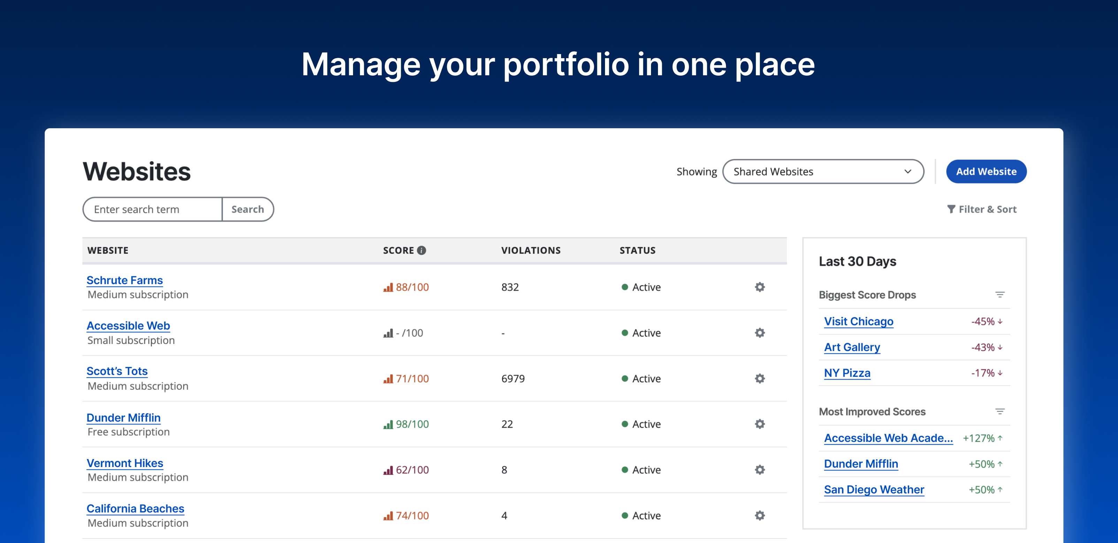Open settings gear for Vermont Hikes row
This screenshot has height=543, width=1118.
[759, 470]
